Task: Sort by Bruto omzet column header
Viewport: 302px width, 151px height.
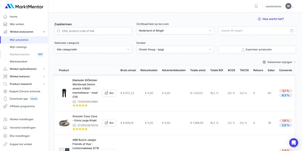Action: [x=128, y=70]
